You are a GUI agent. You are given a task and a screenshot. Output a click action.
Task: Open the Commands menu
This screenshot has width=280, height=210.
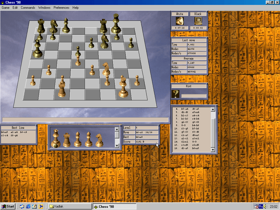(x=28, y=8)
